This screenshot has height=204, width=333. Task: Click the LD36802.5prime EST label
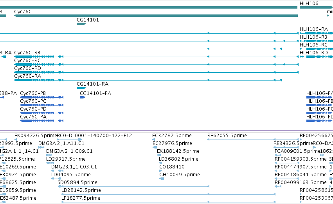point(178,159)
